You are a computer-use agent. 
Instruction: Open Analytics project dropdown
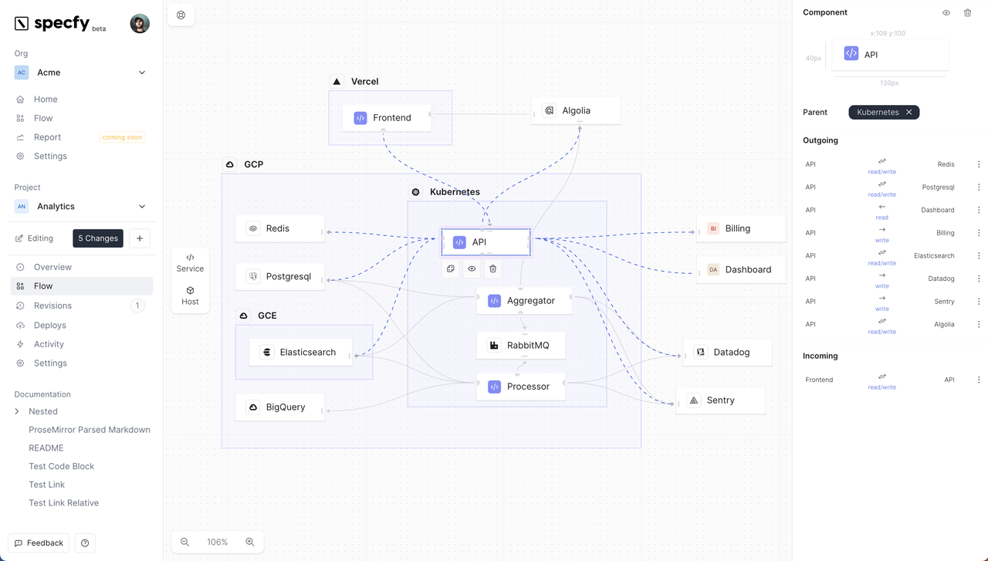click(80, 206)
